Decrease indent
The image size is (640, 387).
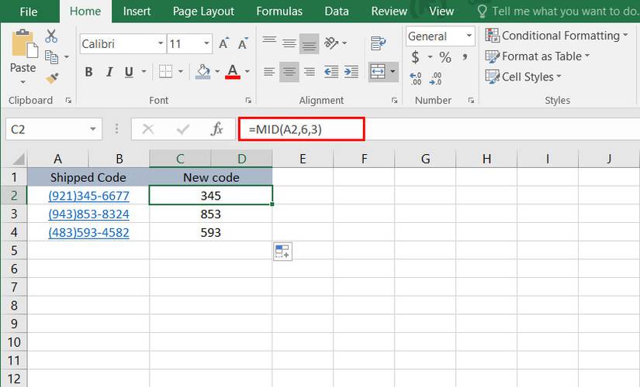331,72
